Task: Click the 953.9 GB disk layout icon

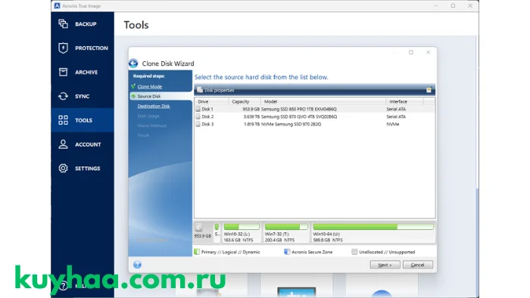Action: pyautogui.click(x=199, y=228)
